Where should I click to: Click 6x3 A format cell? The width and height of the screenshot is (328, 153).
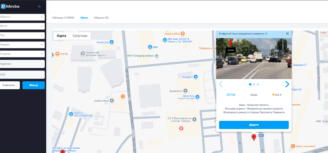point(277,95)
